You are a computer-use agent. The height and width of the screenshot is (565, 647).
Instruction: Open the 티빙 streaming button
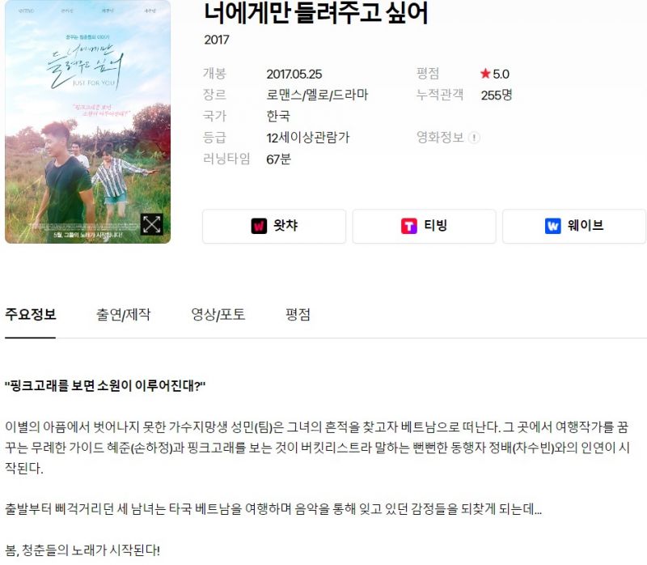point(424,227)
